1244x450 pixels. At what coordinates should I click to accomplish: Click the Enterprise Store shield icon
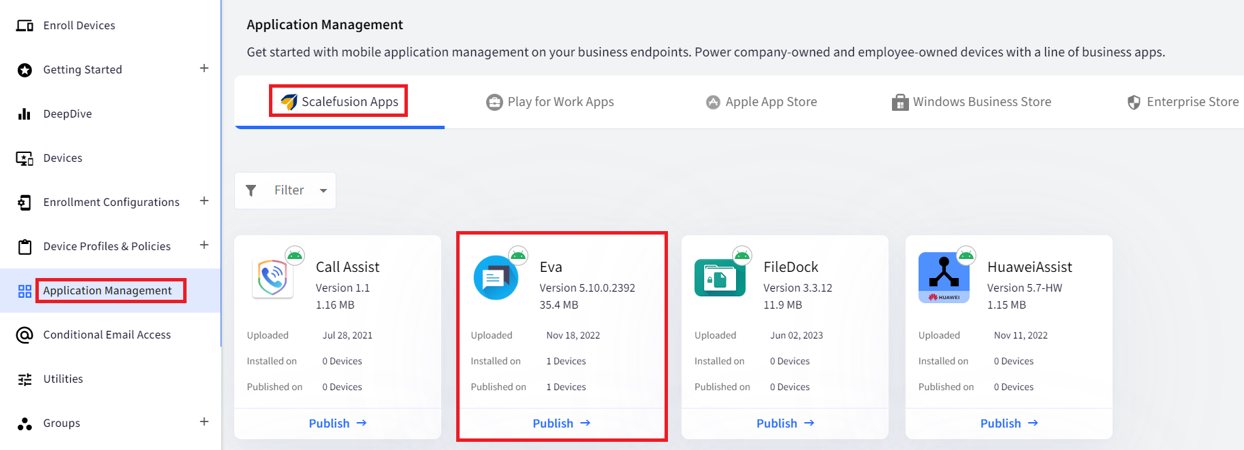[x=1134, y=102]
